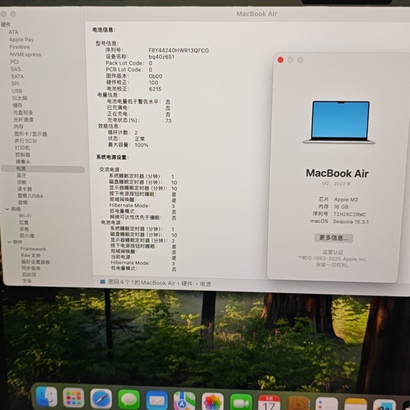Select 硬件 in the path bar

tap(187, 283)
